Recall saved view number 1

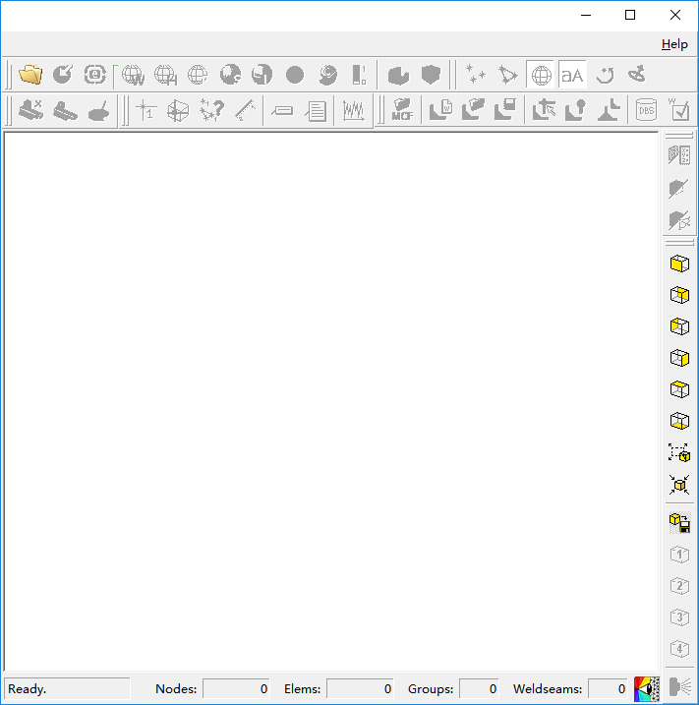679,555
